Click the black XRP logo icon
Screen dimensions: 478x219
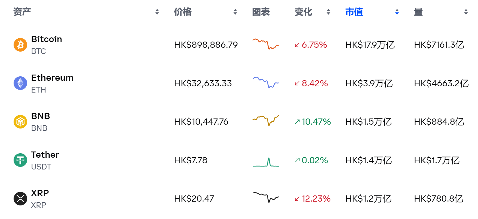pos(20,199)
